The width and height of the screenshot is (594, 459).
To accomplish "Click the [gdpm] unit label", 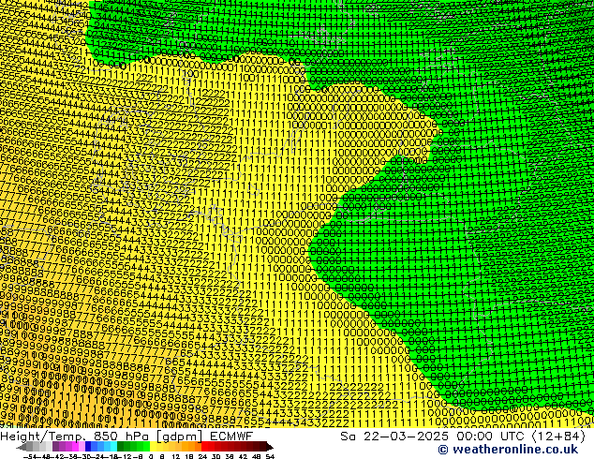I will point(179,437).
